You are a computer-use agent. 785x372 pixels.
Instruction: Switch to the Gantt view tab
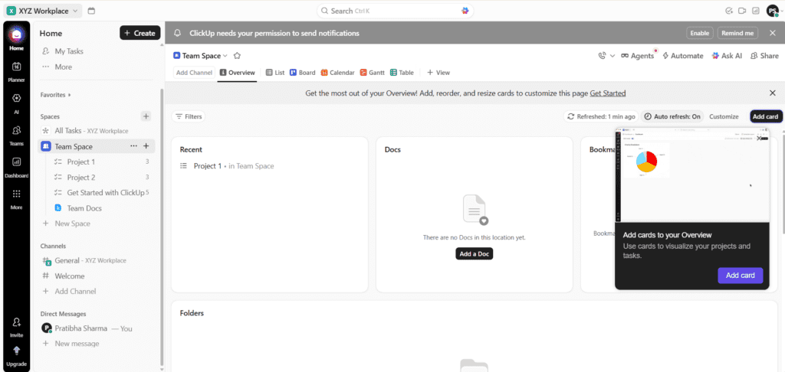(x=372, y=73)
